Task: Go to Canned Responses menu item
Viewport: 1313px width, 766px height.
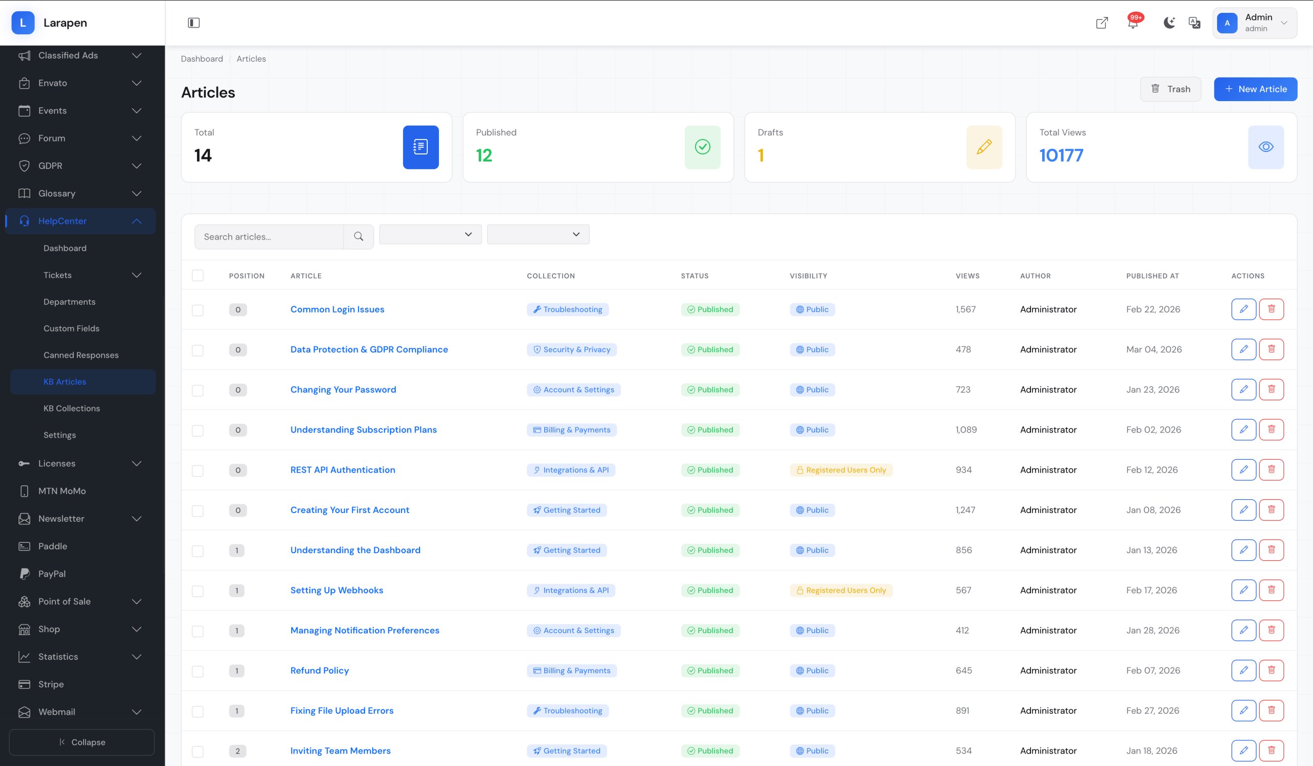Action: pos(81,355)
